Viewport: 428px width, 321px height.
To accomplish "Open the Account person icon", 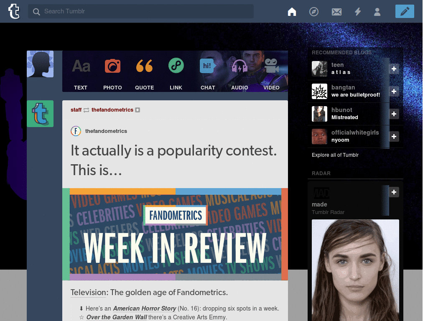I will (377, 12).
